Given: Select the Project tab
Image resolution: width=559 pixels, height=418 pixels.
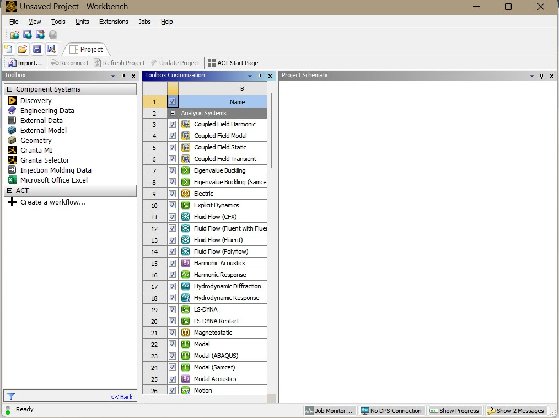Looking at the screenshot, I should click(86, 49).
